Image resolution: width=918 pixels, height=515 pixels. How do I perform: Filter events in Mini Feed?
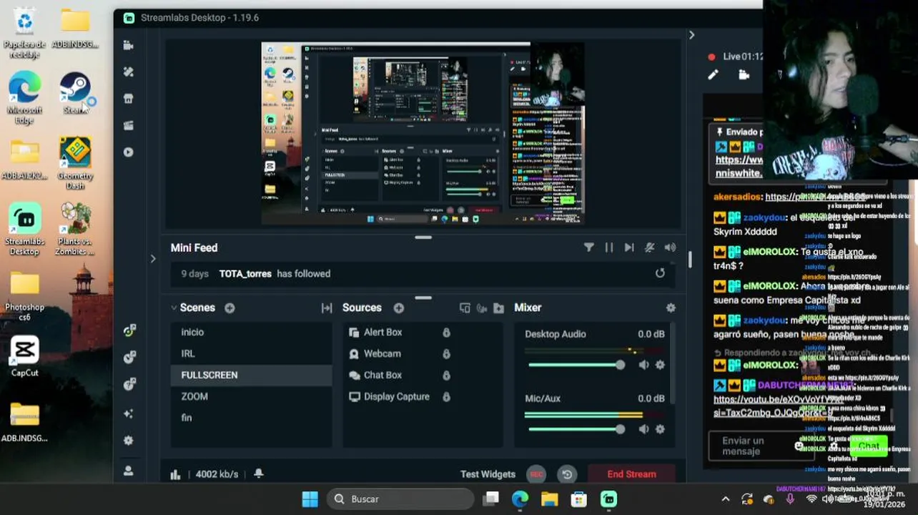588,247
